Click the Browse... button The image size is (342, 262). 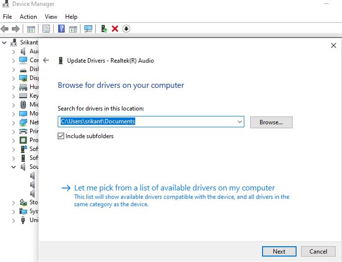pos(271,122)
